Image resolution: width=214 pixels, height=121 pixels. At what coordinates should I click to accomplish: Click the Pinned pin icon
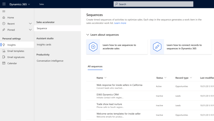(4, 30)
